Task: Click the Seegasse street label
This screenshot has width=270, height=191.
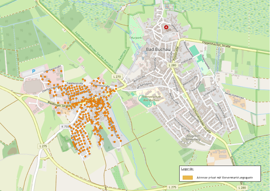Action: [174, 28]
